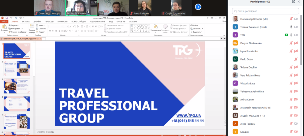Click the Save icon in quick access toolbar
Image resolution: width=304 pixels, height=136 pixels.
point(7,18)
